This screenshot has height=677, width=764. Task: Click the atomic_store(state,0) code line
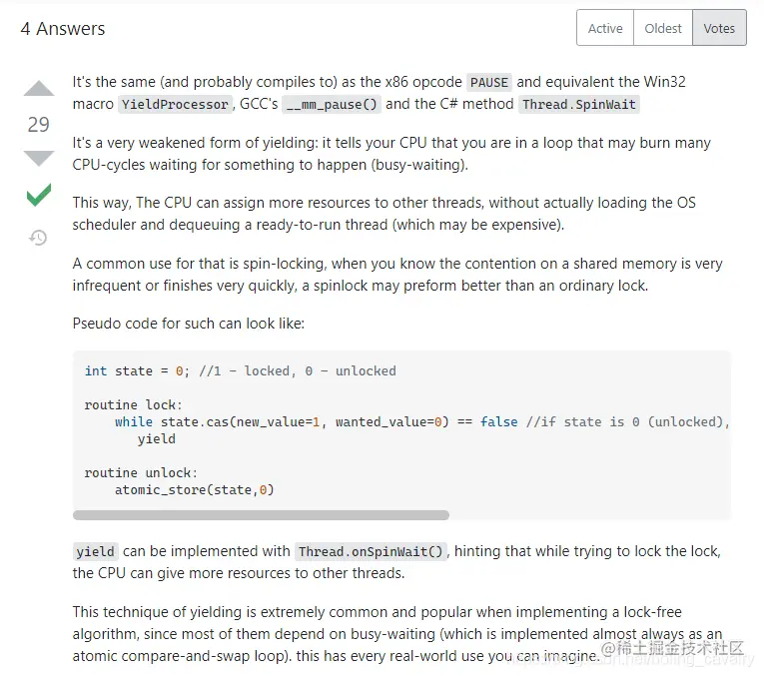(x=194, y=489)
